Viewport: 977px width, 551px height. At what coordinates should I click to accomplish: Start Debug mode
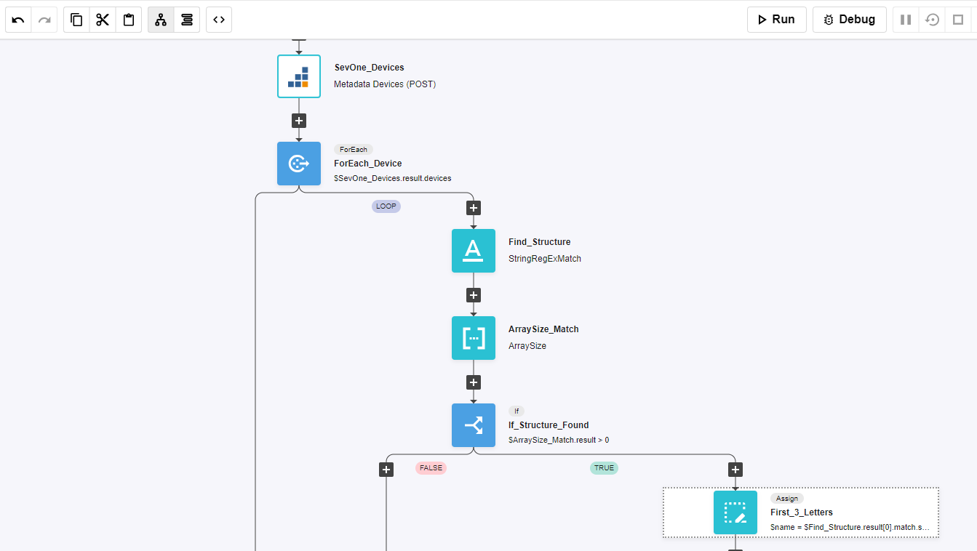pyautogui.click(x=850, y=20)
